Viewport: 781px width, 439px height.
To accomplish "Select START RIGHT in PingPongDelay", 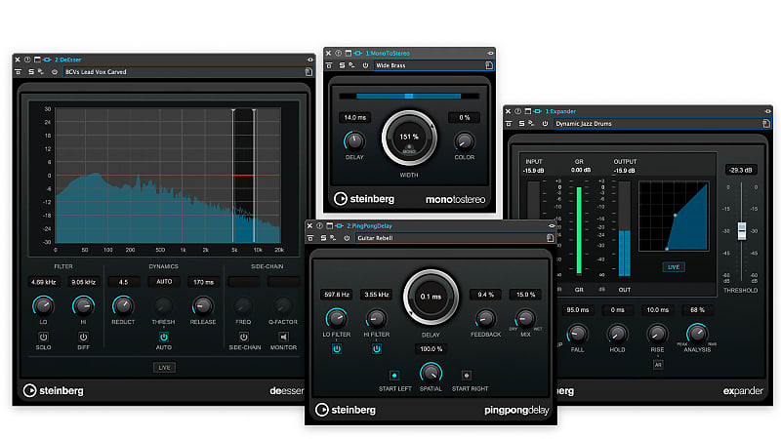I will (x=466, y=375).
